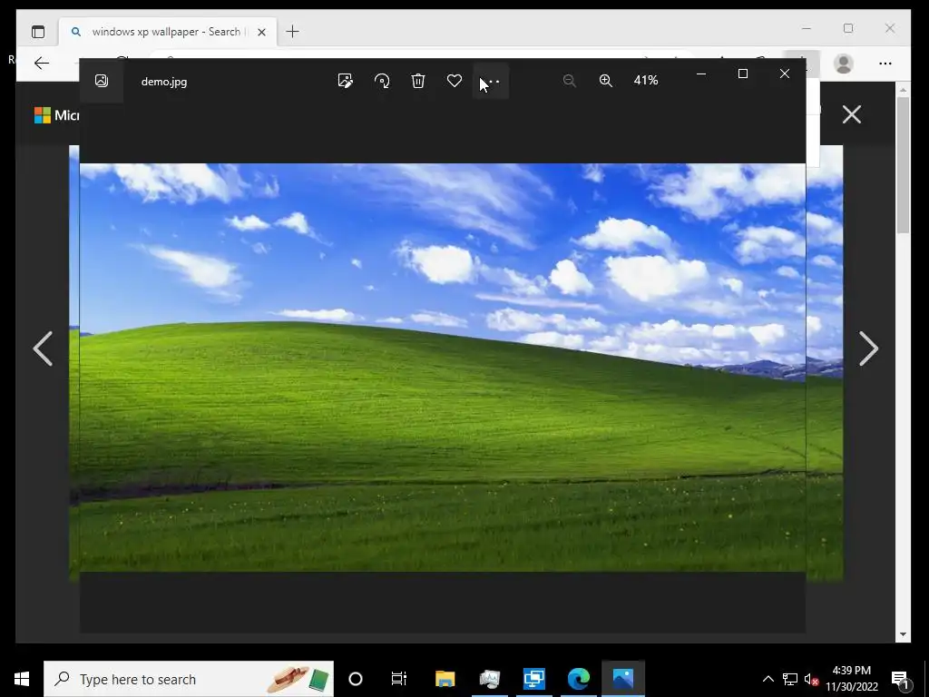Delete demo.jpg with trash icon
Image resolution: width=929 pixels, height=697 pixels.
(418, 81)
